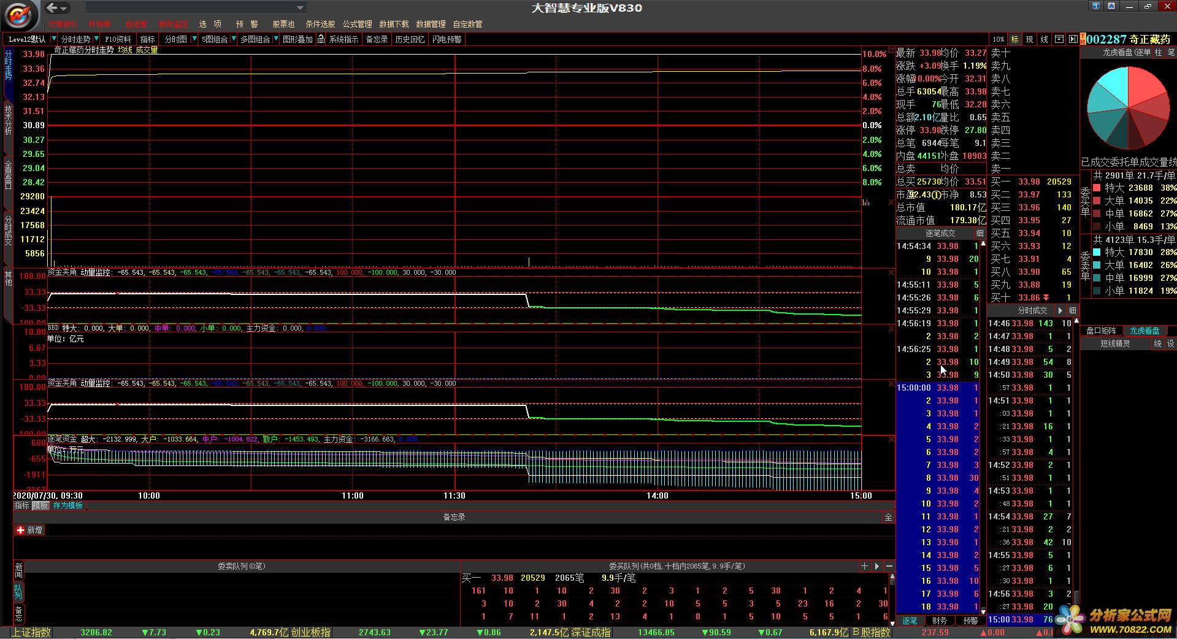Image resolution: width=1177 pixels, height=639 pixels.
Task: Click the minus icon in 委买队列 header
Action: click(889, 566)
